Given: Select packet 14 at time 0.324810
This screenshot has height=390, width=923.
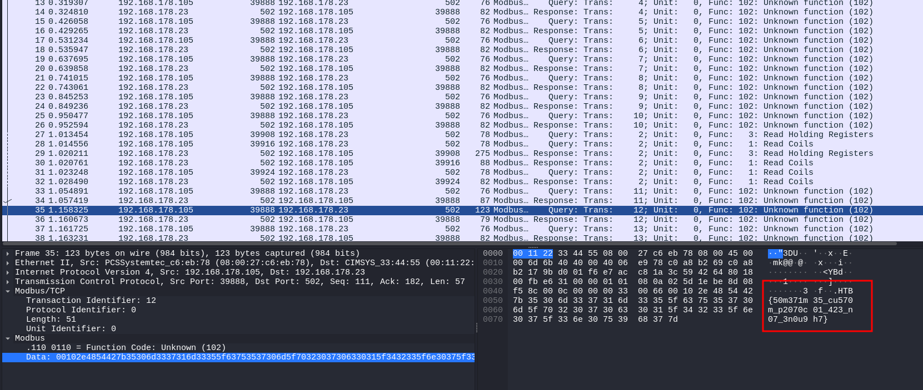Looking at the screenshot, I should click(x=461, y=12).
